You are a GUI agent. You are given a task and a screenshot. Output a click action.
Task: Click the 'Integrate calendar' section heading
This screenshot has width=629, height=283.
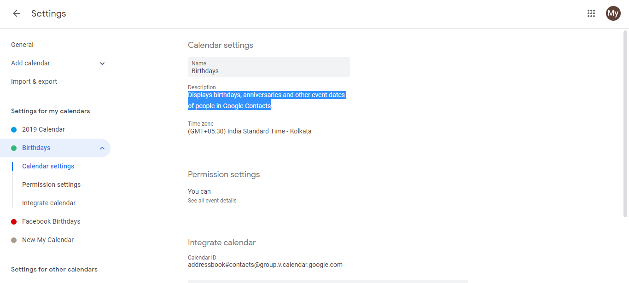coord(222,243)
